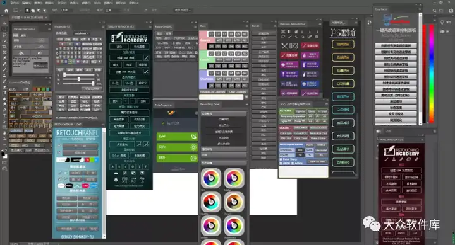Select the Zoom tool in left toolbar
Viewport: 455px width, 245px height.
coord(4,139)
